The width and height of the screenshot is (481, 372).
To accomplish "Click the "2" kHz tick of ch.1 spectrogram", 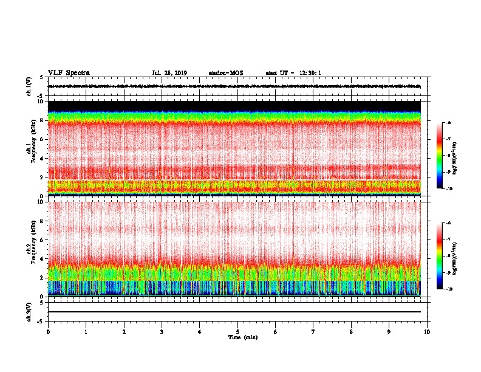I will (43, 177).
